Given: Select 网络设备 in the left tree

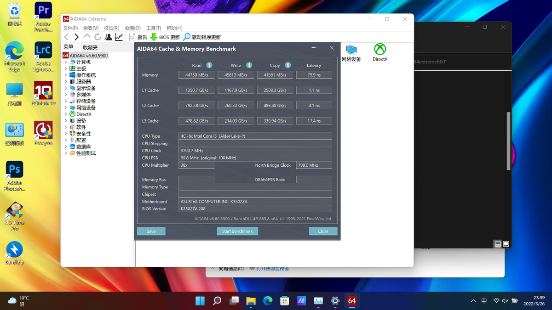Looking at the screenshot, I should pyautogui.click(x=82, y=107).
